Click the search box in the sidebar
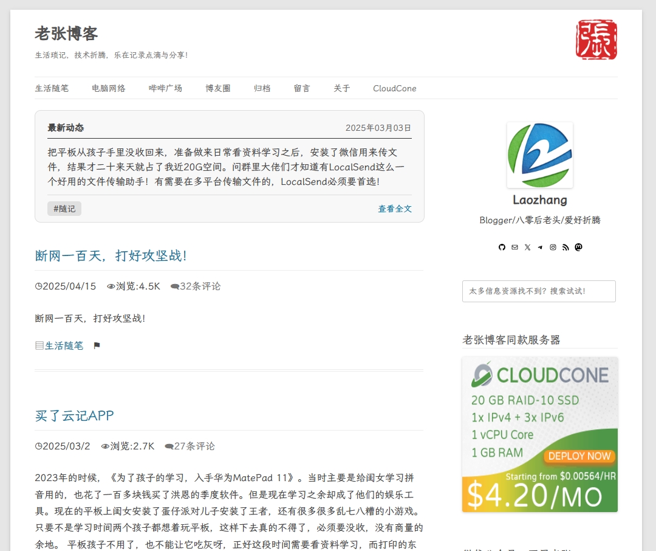This screenshot has width=656, height=551. click(x=539, y=291)
